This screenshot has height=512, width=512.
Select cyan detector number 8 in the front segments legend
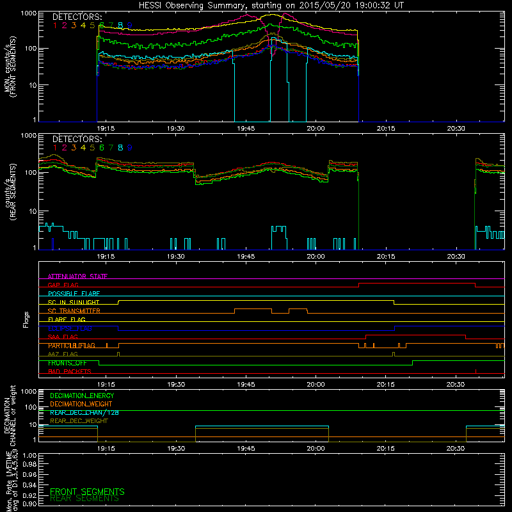point(120,25)
